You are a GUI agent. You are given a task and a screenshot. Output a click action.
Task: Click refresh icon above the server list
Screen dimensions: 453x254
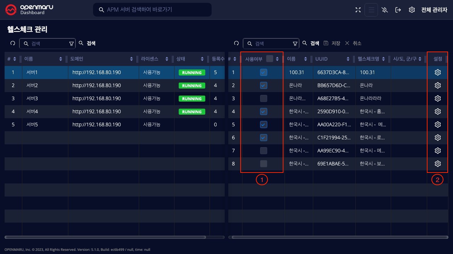13,43
